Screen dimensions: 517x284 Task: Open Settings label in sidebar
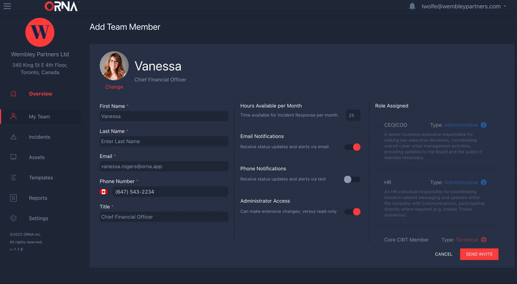click(x=38, y=218)
